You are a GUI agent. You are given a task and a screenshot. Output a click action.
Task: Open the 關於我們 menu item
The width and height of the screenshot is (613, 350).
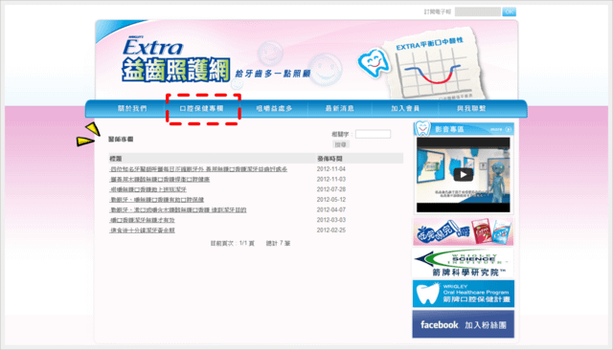tap(132, 108)
